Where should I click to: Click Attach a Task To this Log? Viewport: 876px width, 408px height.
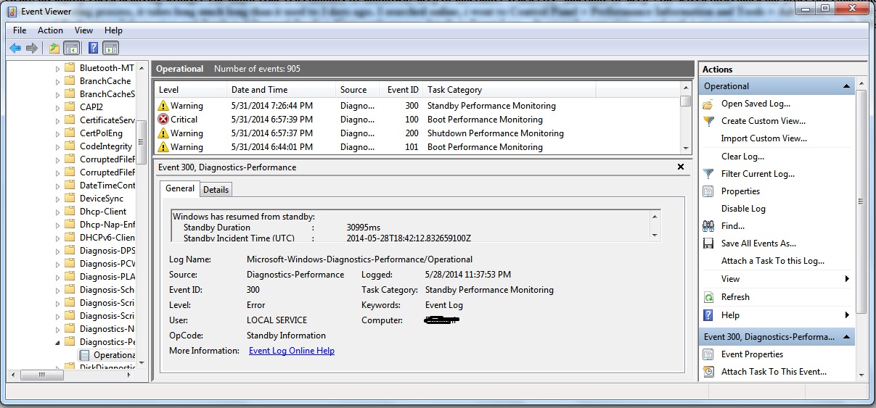[773, 261]
